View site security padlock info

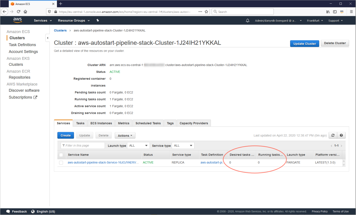tap(55, 12)
